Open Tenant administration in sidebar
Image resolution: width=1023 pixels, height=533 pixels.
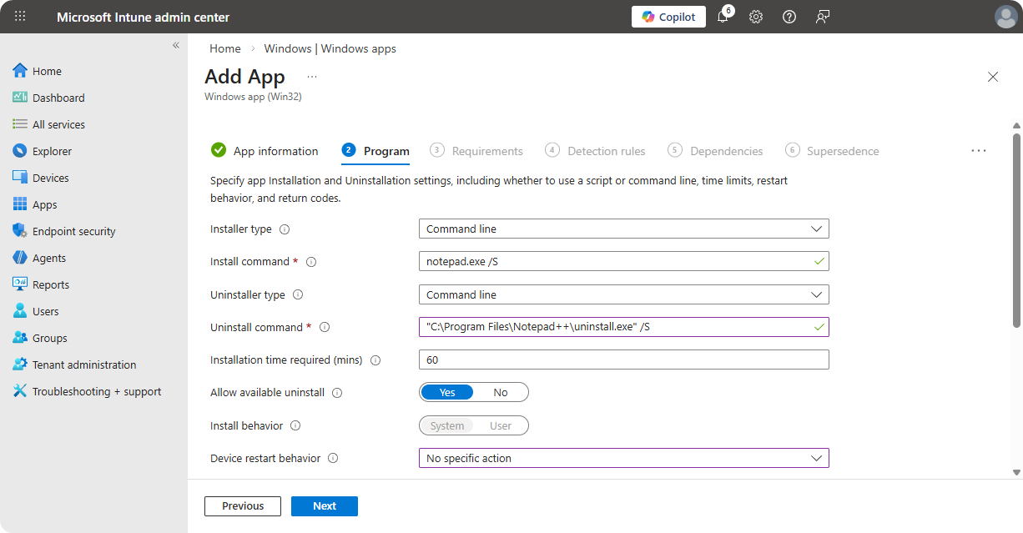coord(83,365)
